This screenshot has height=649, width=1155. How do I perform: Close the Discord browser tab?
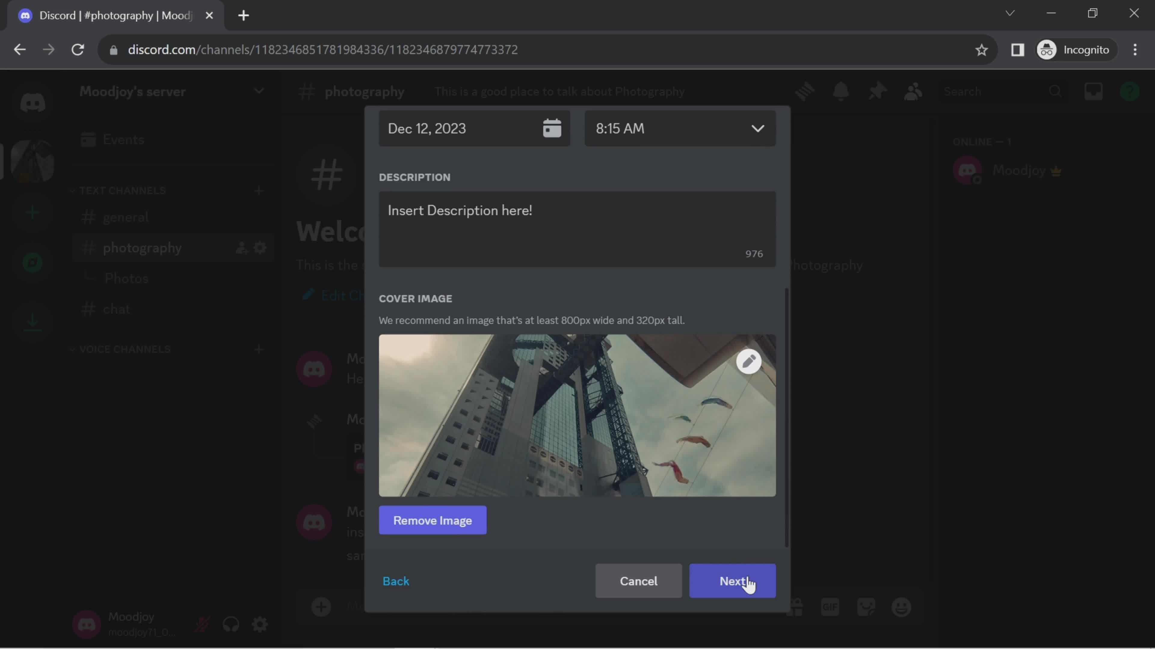tap(209, 15)
